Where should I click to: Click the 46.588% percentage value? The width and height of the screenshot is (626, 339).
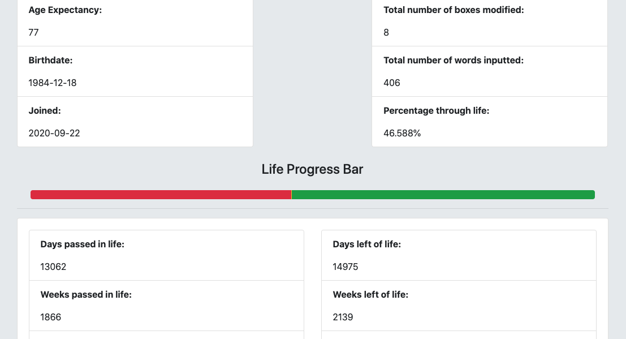coord(402,133)
